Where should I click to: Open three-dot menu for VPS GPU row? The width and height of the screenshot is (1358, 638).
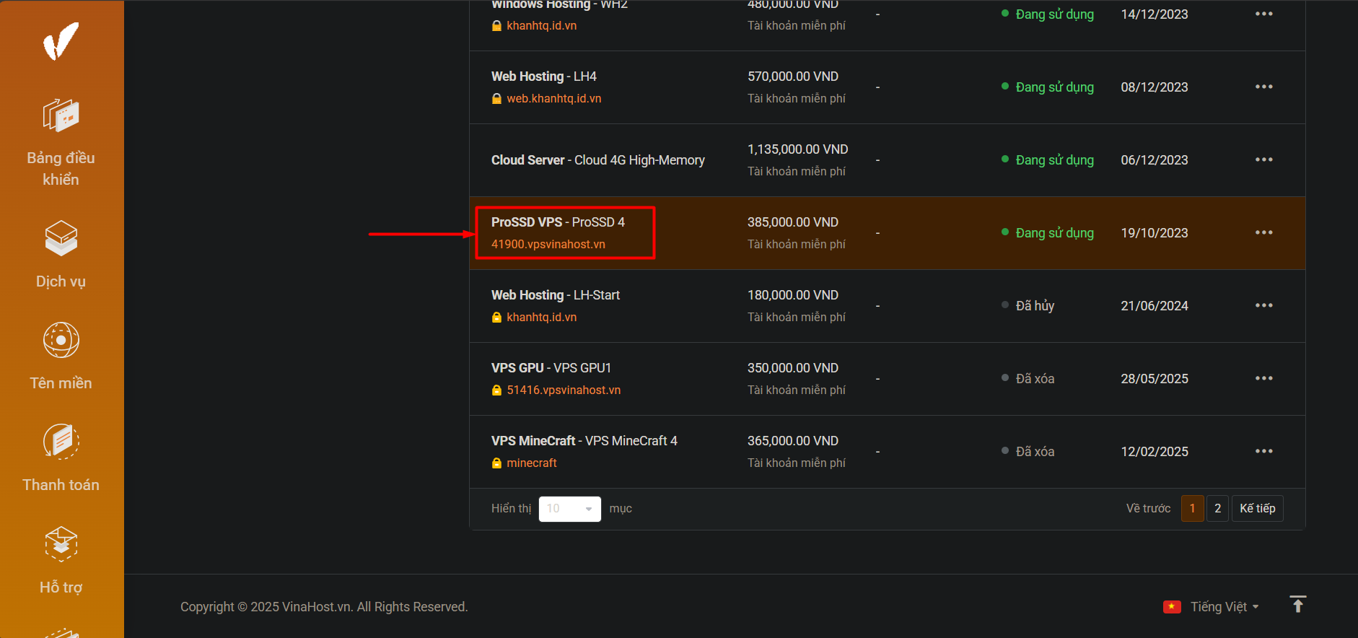1263,378
